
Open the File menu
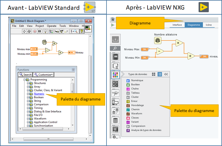tap(14, 26)
